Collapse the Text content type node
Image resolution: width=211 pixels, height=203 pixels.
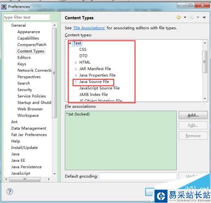[70, 43]
